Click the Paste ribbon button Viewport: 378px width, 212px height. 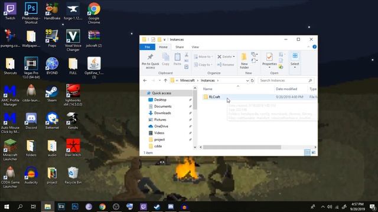[x=177, y=59]
